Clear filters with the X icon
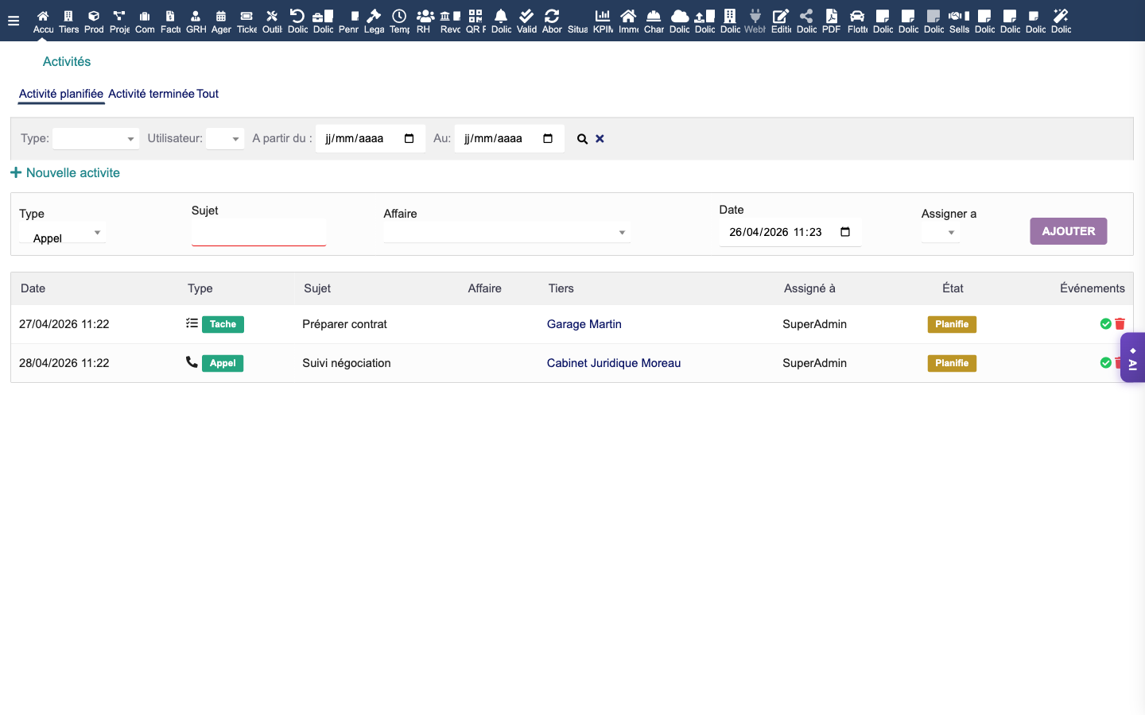This screenshot has width=1145, height=715. pos(600,139)
